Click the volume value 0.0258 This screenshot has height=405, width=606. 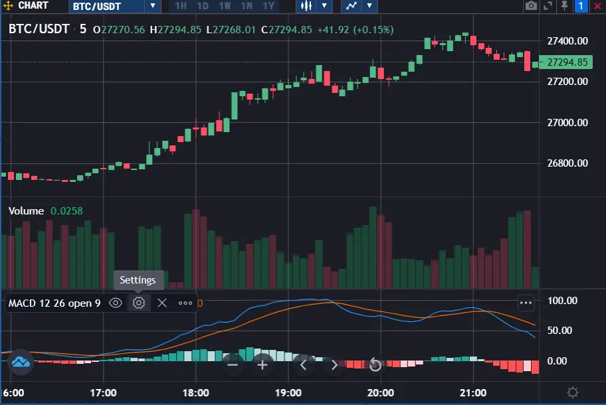pos(66,211)
